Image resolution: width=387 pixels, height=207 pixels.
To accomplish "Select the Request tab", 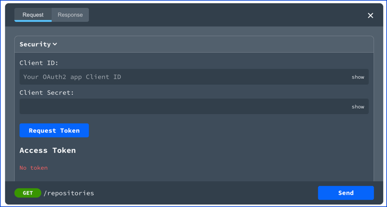I will (x=33, y=15).
